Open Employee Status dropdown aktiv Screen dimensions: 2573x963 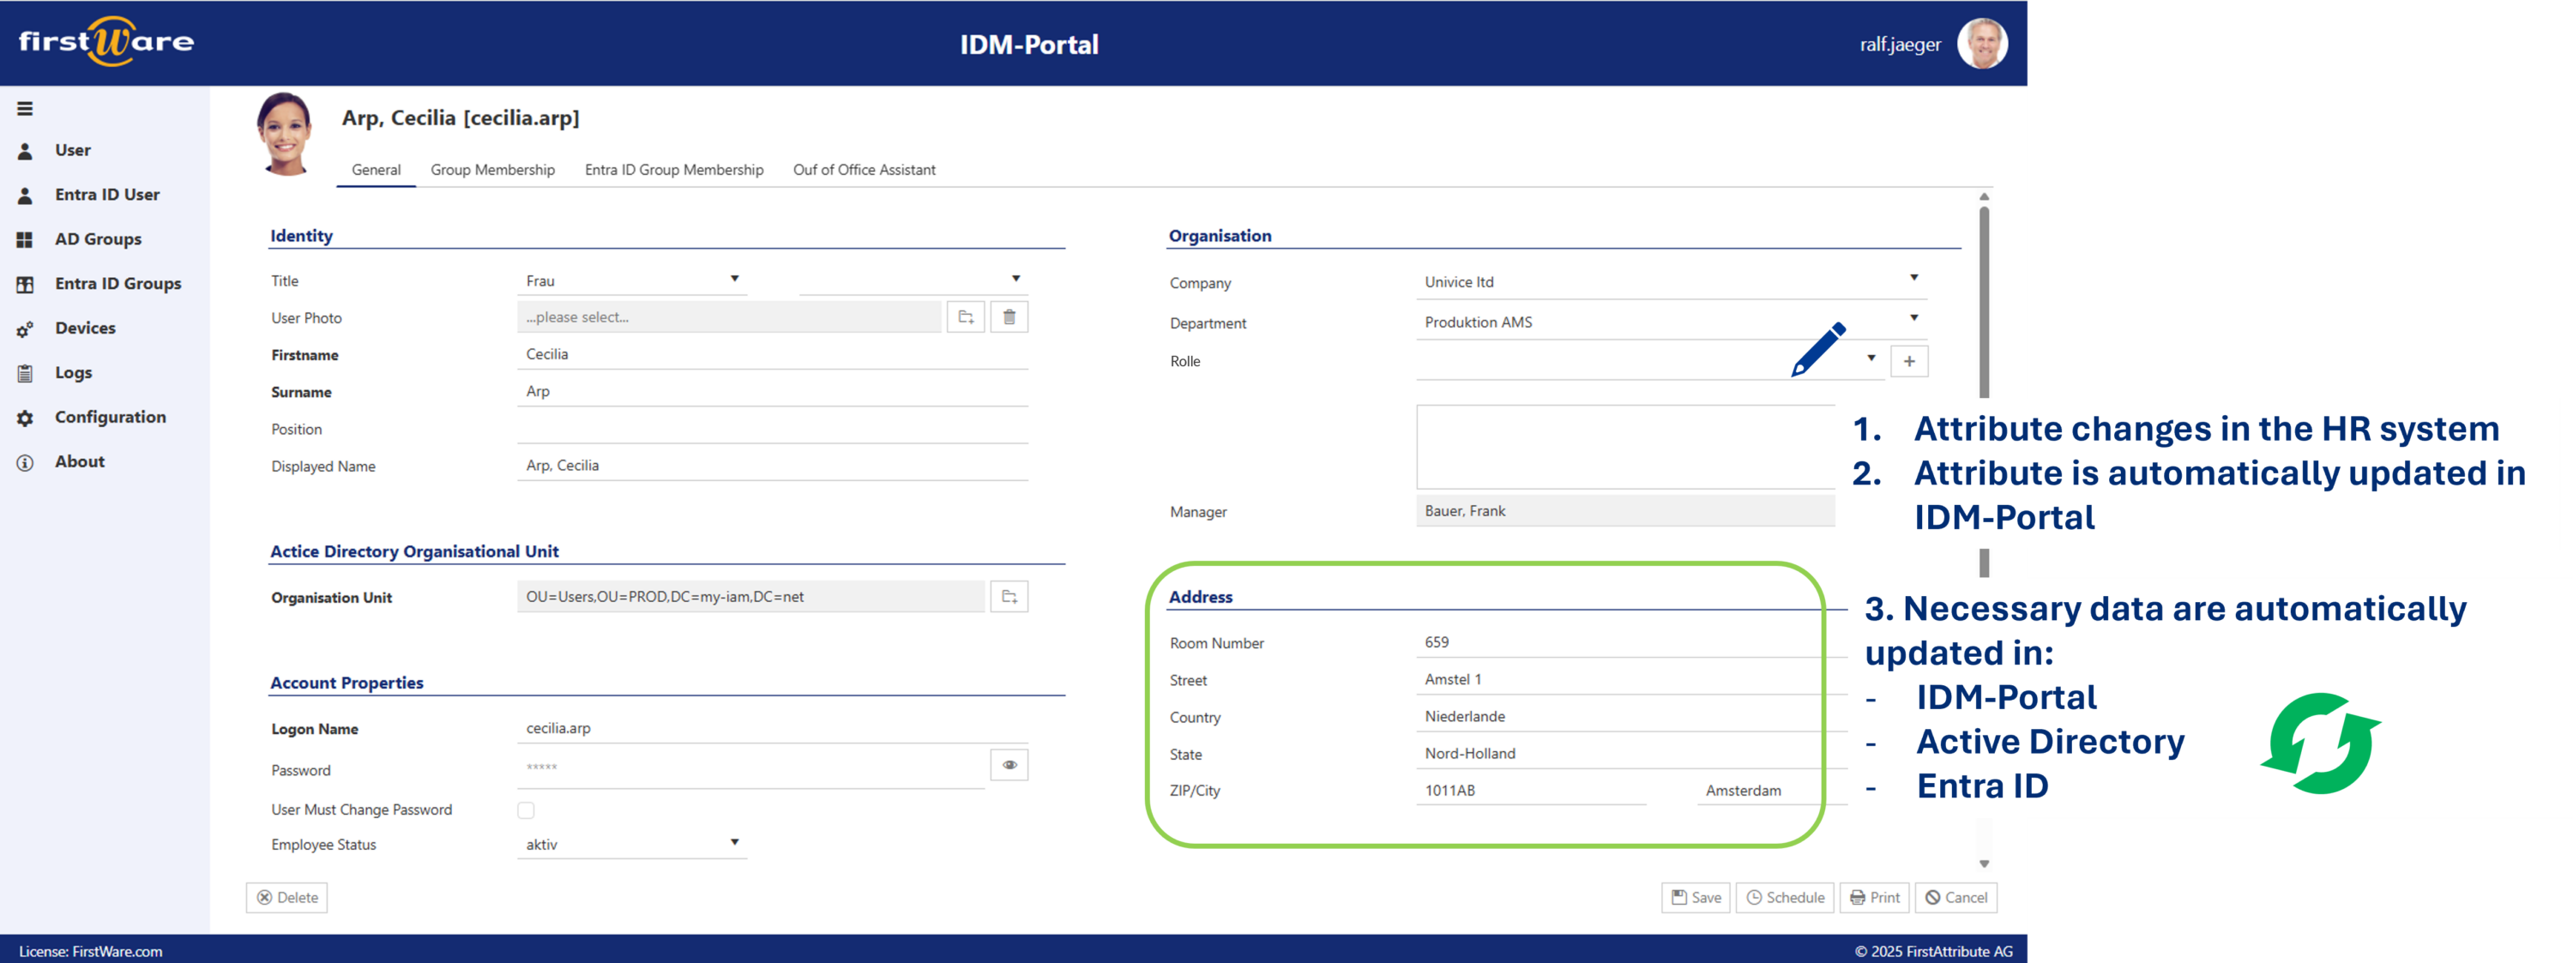632,844
